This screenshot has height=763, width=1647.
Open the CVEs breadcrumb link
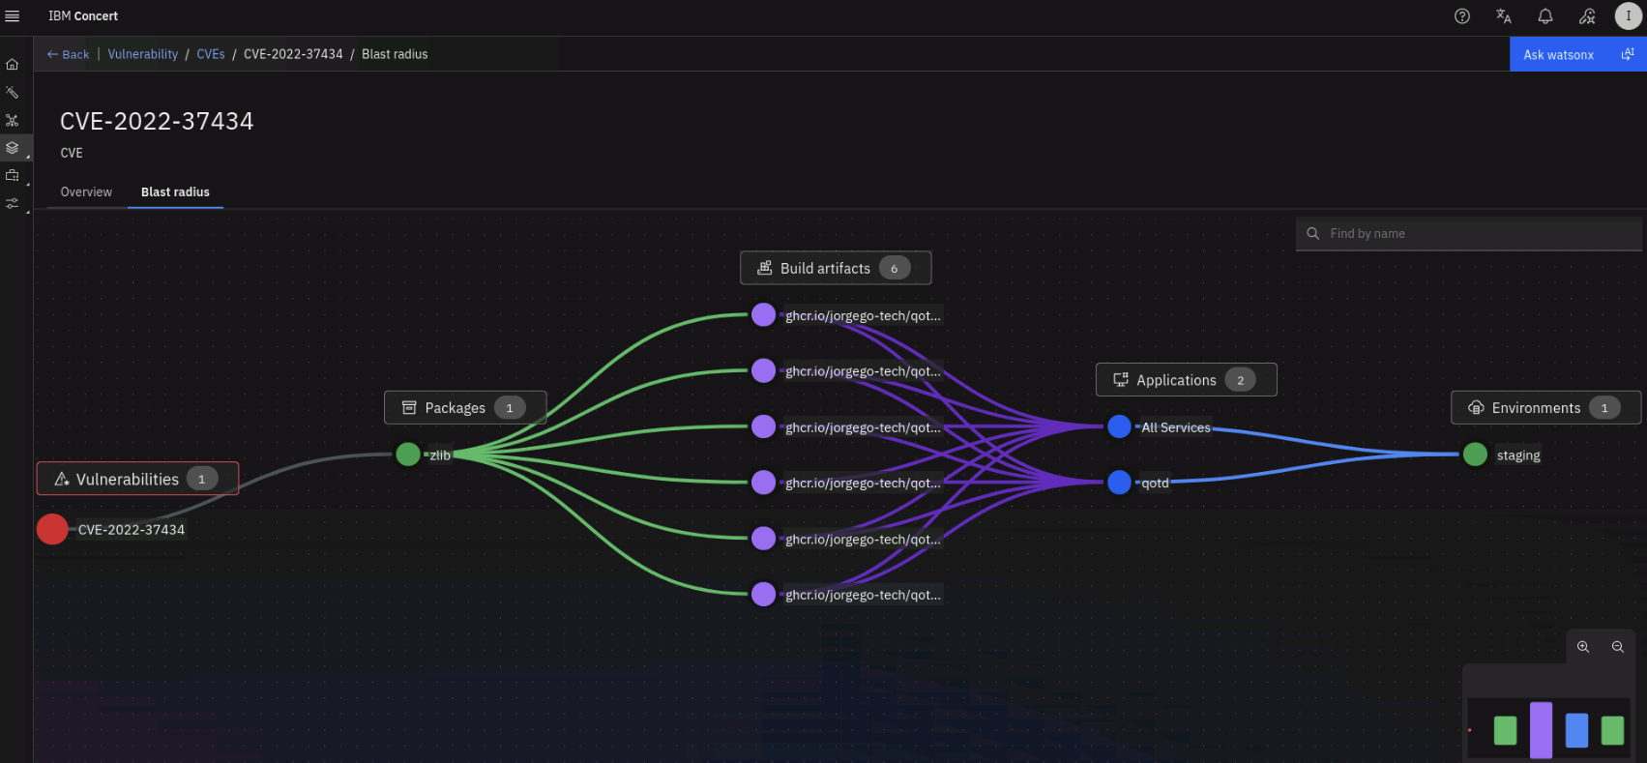coord(211,54)
